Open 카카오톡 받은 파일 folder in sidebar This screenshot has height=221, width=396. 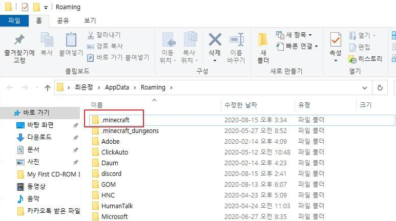[x=48, y=211]
